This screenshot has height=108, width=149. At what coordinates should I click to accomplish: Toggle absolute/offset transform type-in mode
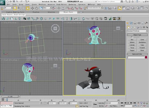click(x=45, y=103)
